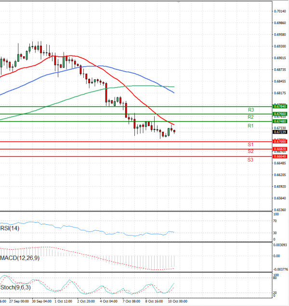The width and height of the screenshot is (289, 306).
Task: Select the S2 support label
Action: [x=250, y=152]
